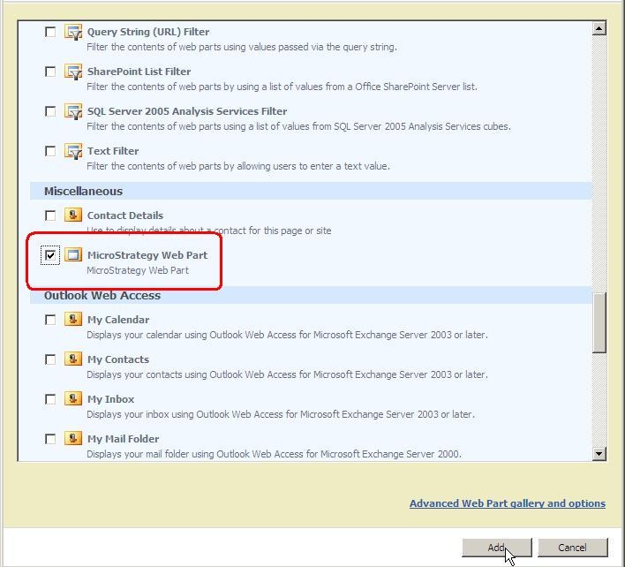The image size is (625, 567).
Task: Click the Query String (URL) Filter icon
Action: click(x=73, y=33)
